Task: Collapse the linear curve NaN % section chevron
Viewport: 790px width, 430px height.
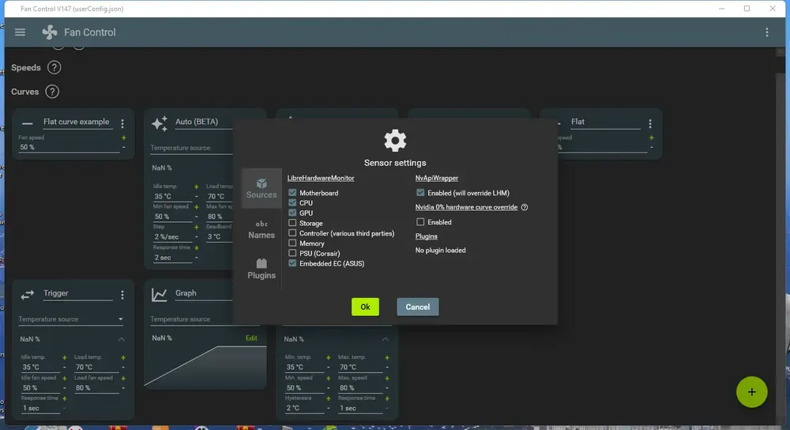Action: 386,339
